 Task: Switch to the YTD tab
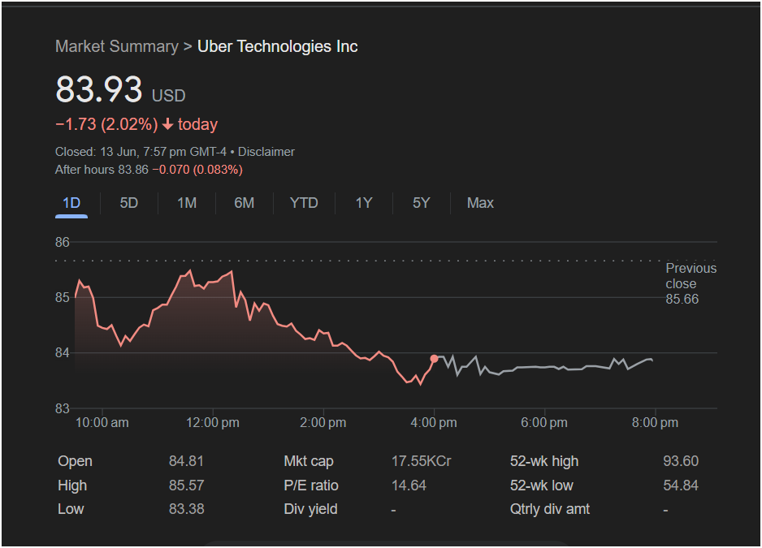pyautogui.click(x=304, y=203)
